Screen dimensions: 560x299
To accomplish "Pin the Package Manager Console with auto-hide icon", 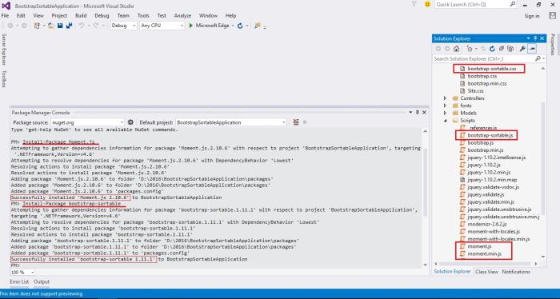I will pyautogui.click(x=417, y=113).
